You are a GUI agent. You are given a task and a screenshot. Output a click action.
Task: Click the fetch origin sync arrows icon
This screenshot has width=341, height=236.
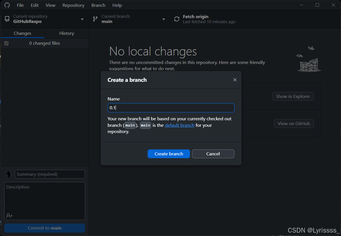pyautogui.click(x=177, y=19)
